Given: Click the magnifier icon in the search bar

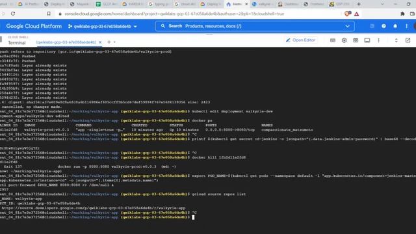Looking at the screenshot, I should click(x=163, y=26).
